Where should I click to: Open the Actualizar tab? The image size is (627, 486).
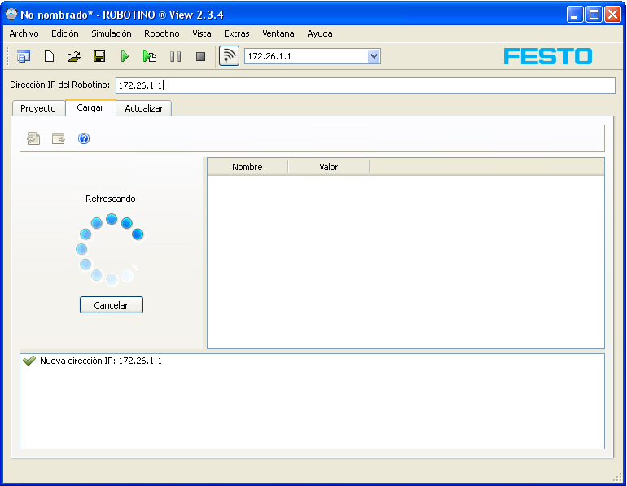144,108
